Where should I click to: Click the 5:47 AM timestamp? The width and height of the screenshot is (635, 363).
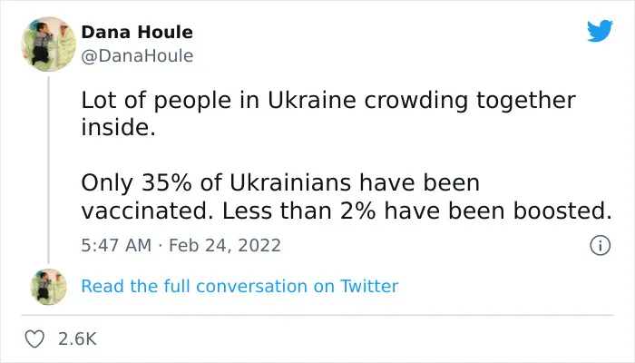116,246
